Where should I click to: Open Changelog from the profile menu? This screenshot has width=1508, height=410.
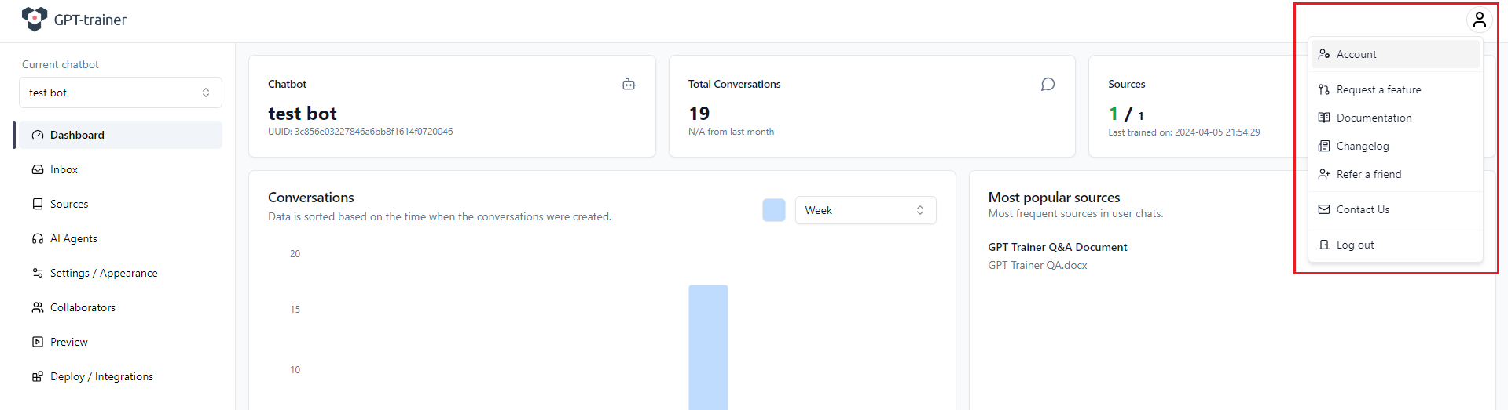[1395, 146]
